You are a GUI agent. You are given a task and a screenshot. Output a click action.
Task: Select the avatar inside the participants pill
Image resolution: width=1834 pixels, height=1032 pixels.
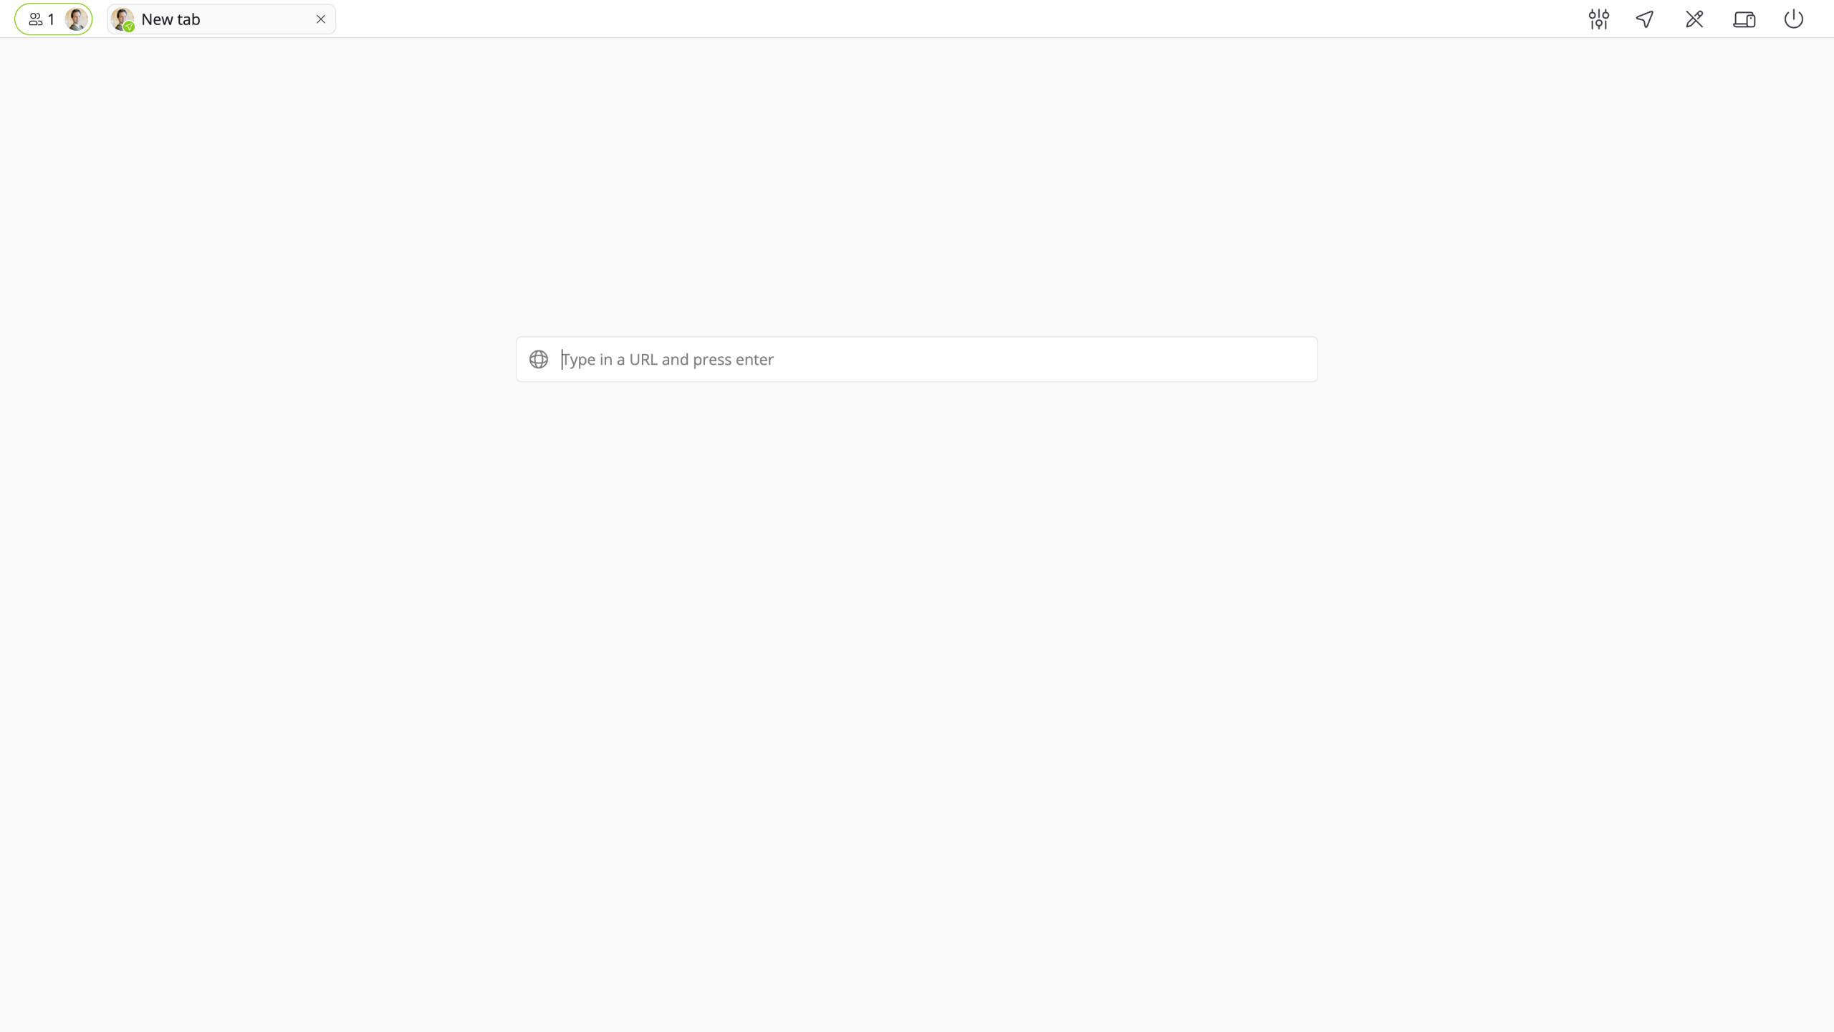(76, 19)
